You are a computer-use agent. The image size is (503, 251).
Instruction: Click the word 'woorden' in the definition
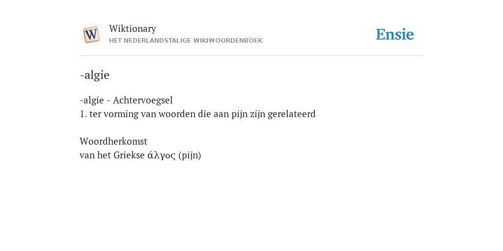tap(177, 114)
